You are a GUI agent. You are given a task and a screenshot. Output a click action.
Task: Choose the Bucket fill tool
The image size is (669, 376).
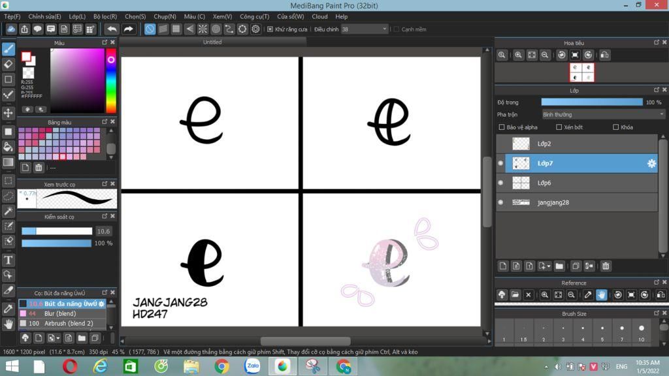tap(8, 147)
